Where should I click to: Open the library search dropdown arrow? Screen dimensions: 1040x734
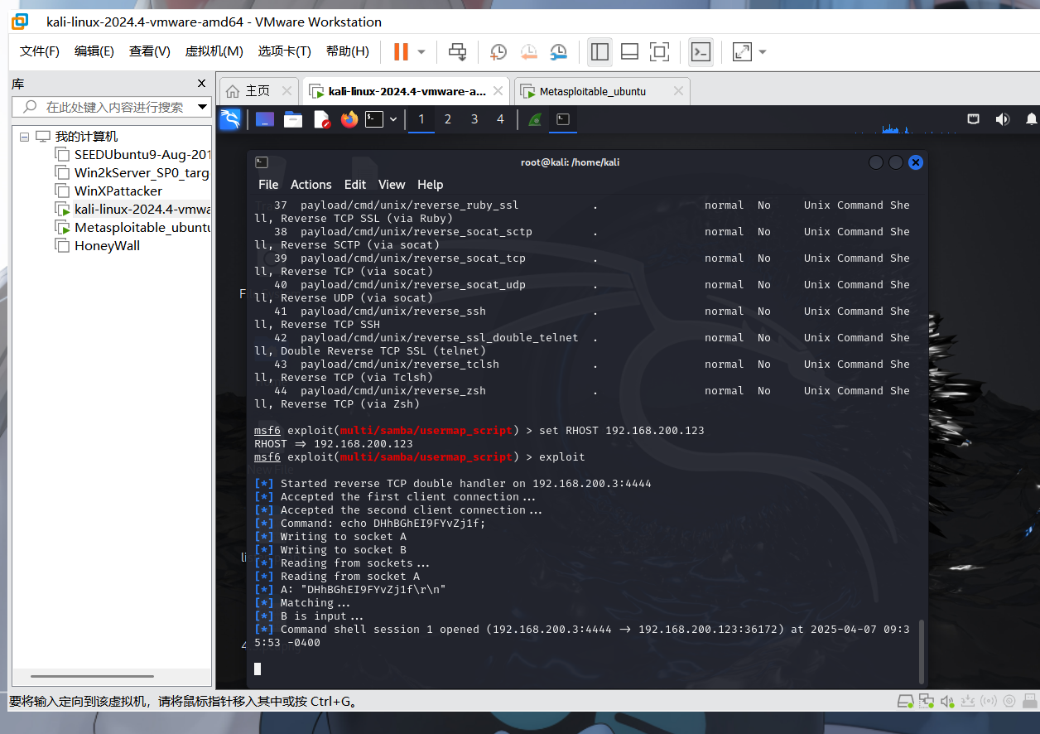(202, 107)
